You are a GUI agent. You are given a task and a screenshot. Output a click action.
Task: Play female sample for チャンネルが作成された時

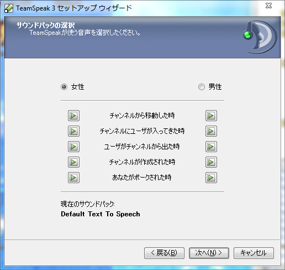pos(73,162)
